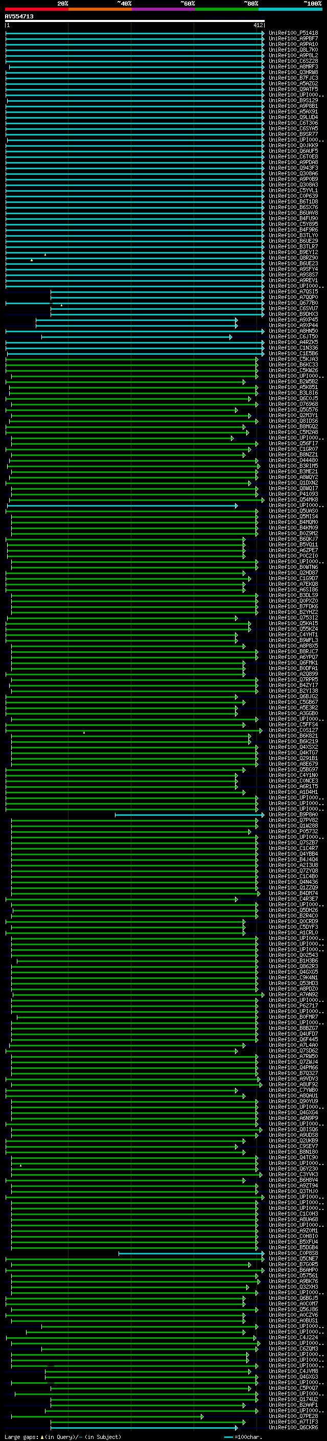Click the purple ~60% legend segment
The width and height of the screenshot is (327, 1441).
click(163, 9)
